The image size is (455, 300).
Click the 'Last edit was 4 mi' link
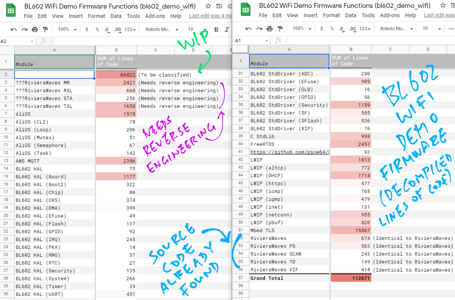(x=210, y=16)
